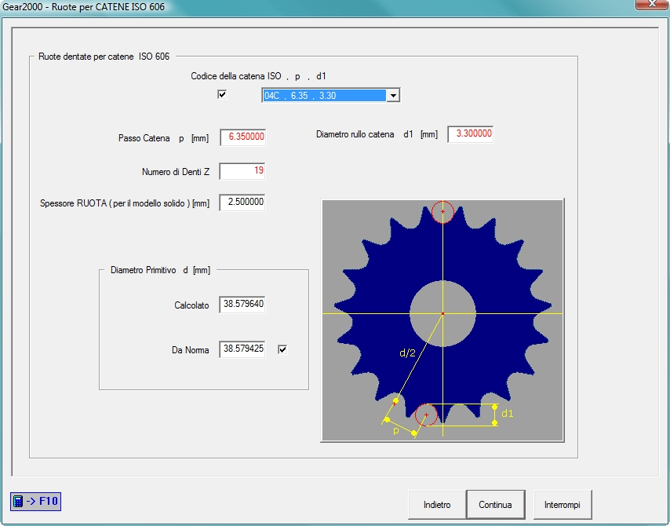Click the Spessore RUOTA thickness field
The height and width of the screenshot is (526, 670).
click(242, 203)
